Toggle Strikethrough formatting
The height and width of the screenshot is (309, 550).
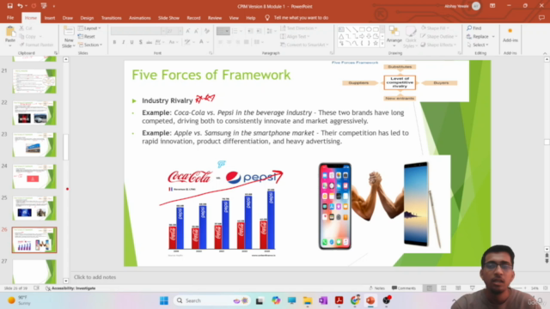(149, 42)
